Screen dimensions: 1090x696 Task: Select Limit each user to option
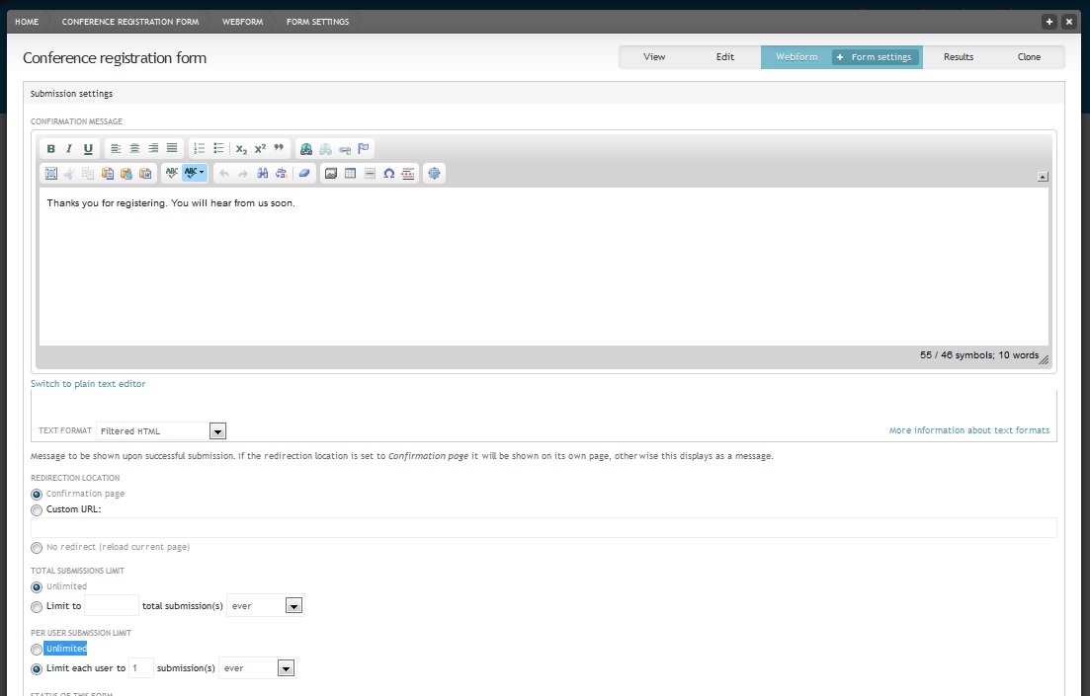37,669
